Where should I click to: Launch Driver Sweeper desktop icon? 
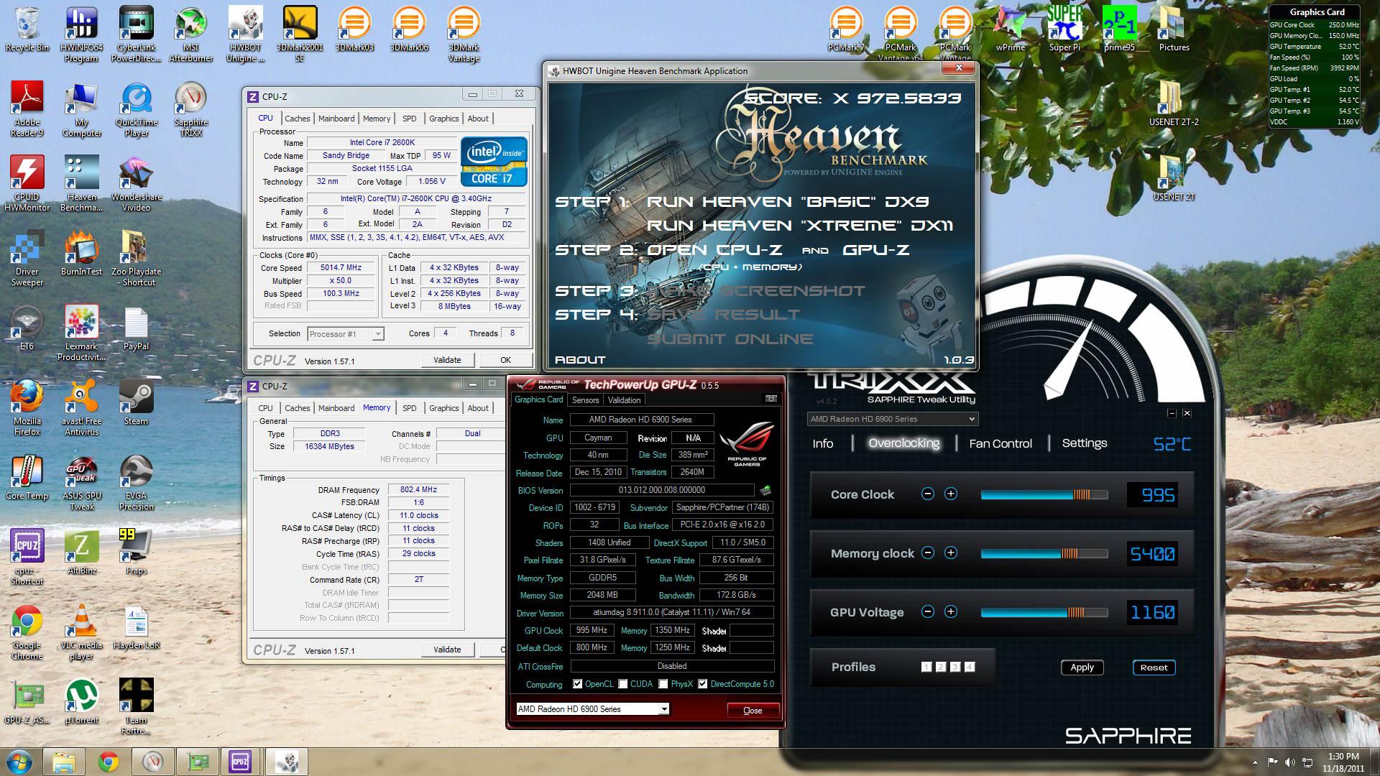27,259
